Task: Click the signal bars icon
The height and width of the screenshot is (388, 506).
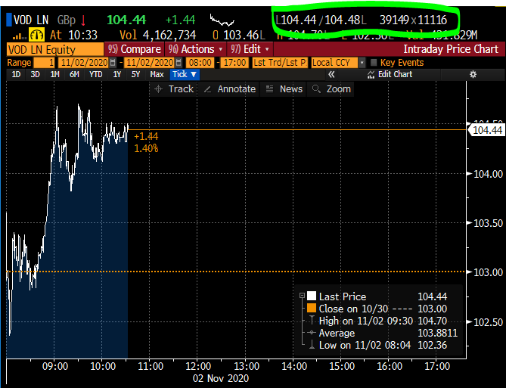Action: coord(20,36)
